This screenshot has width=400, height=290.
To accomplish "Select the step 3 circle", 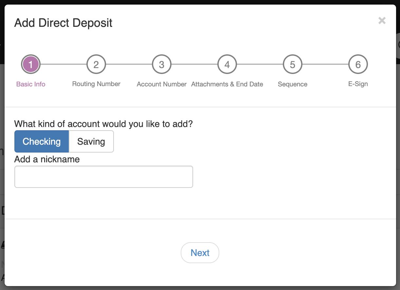I will [x=162, y=64].
